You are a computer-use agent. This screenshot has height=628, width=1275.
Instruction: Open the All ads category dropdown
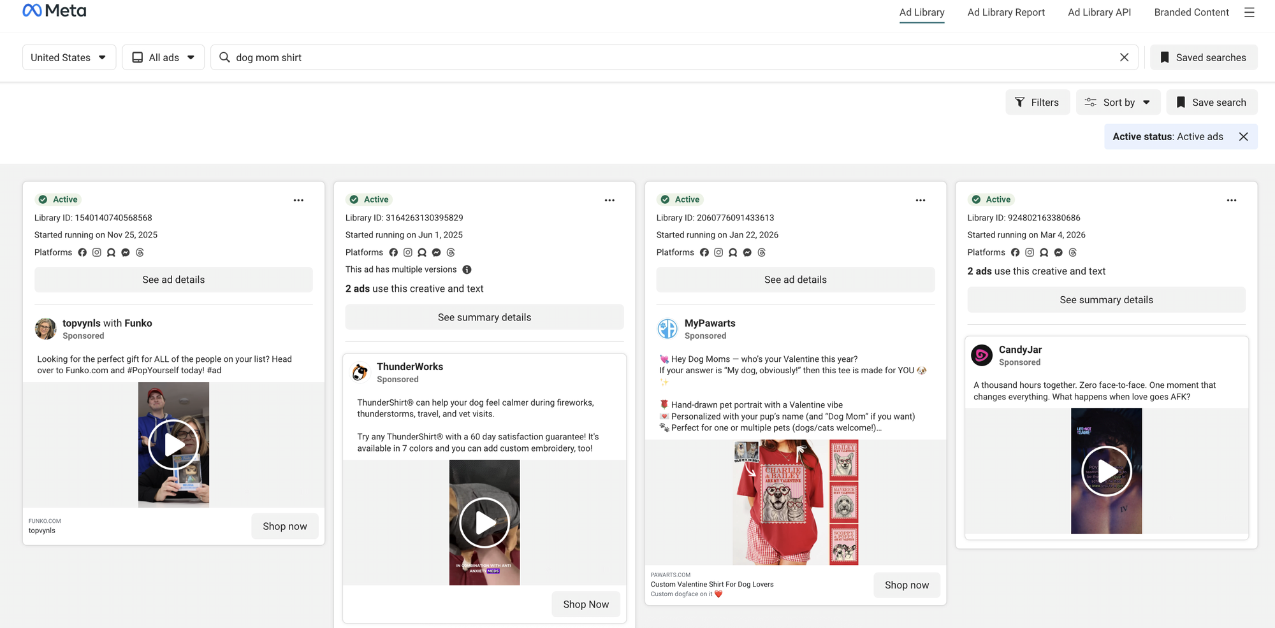[163, 57]
